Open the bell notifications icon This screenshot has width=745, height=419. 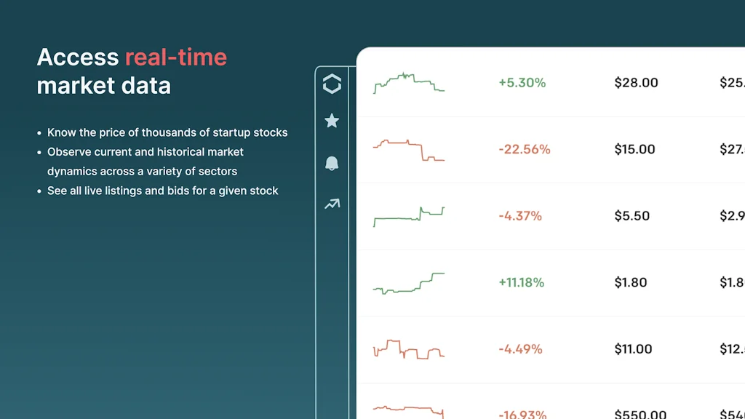332,163
